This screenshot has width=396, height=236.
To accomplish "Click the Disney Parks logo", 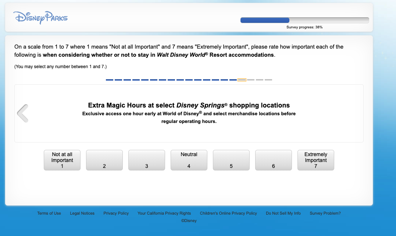I will point(40,18).
